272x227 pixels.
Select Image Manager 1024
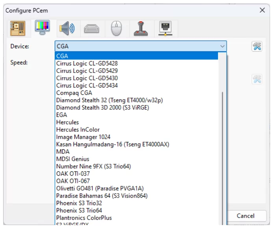(x=137, y=137)
